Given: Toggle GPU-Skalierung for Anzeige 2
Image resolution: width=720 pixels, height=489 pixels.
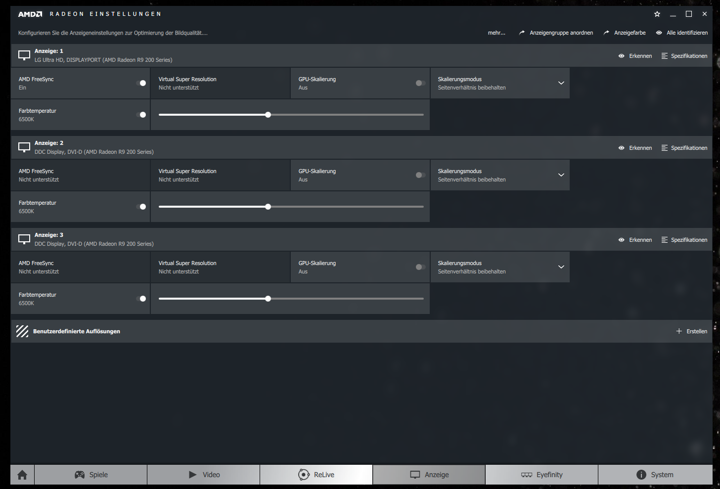Looking at the screenshot, I should coord(420,175).
